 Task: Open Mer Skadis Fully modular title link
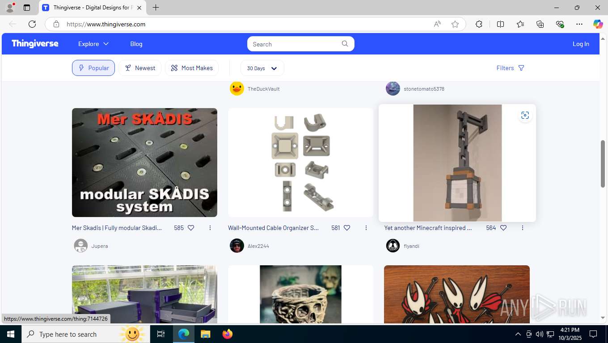point(117,228)
